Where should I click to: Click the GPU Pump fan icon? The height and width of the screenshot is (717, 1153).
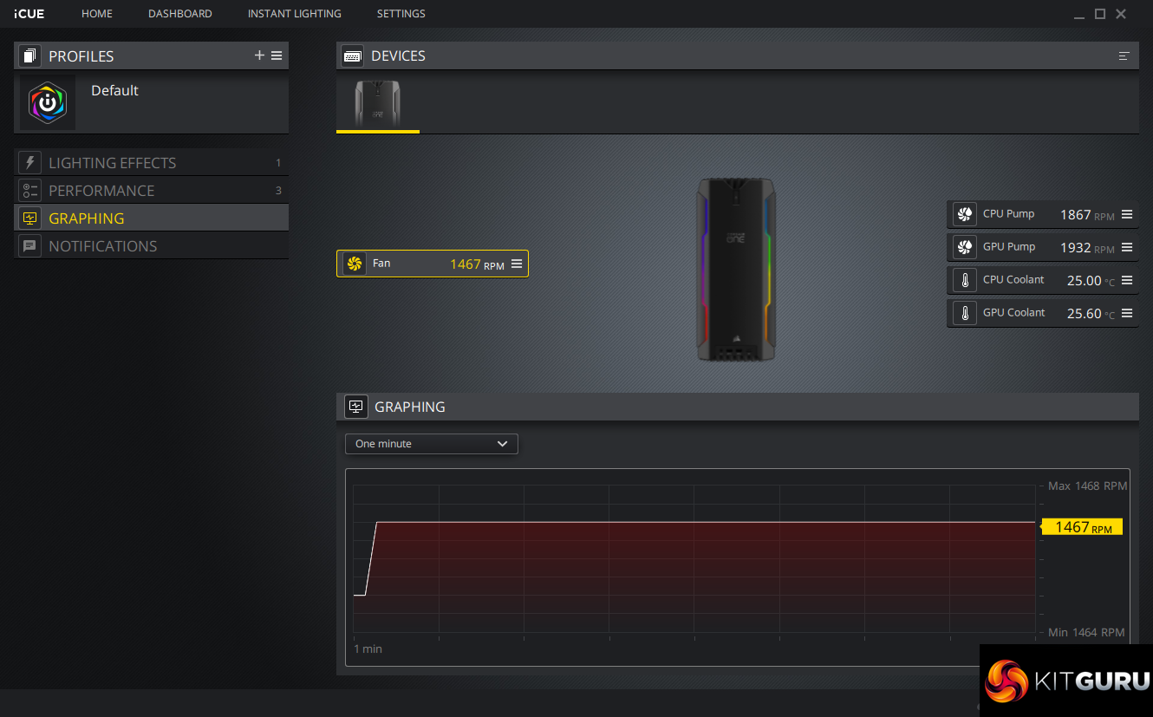964,247
